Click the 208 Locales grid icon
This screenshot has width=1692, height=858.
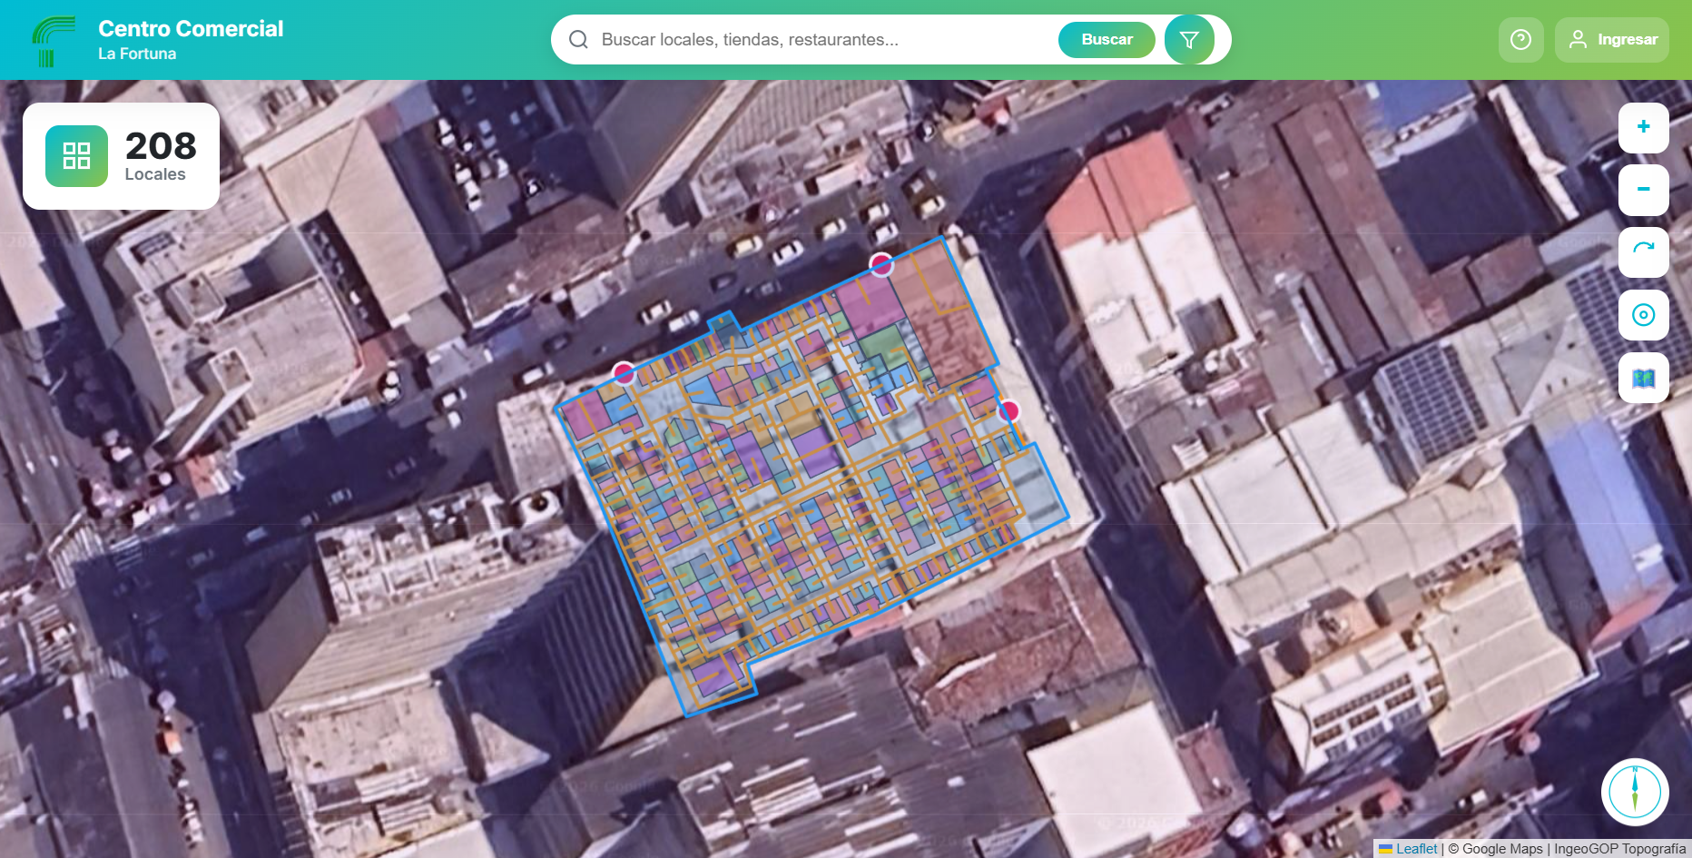[76, 156]
